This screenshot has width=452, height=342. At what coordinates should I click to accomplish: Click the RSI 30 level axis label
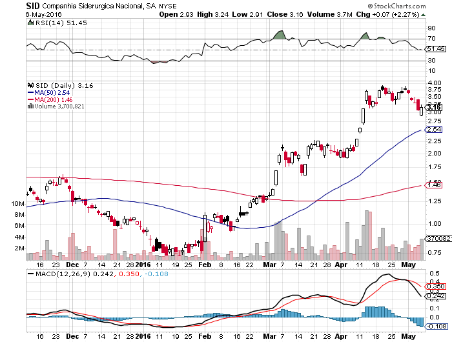[431, 60]
